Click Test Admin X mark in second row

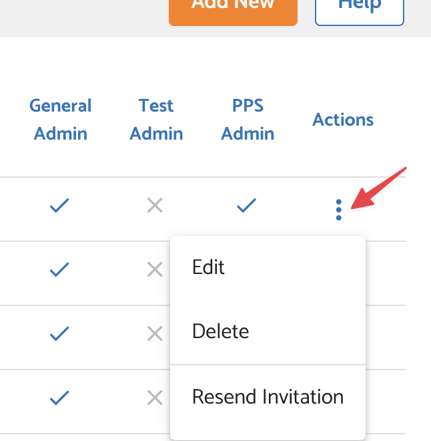(x=155, y=270)
